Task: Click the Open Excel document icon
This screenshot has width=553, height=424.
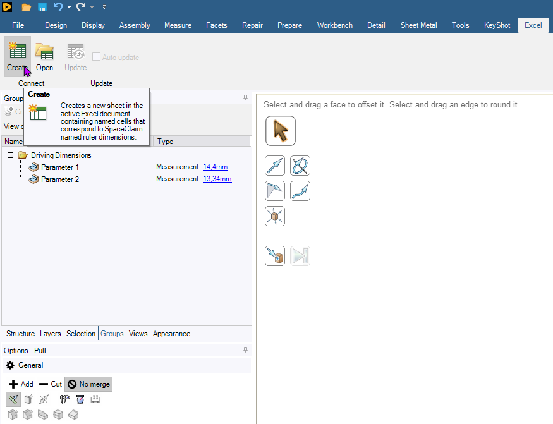Action: (44, 56)
